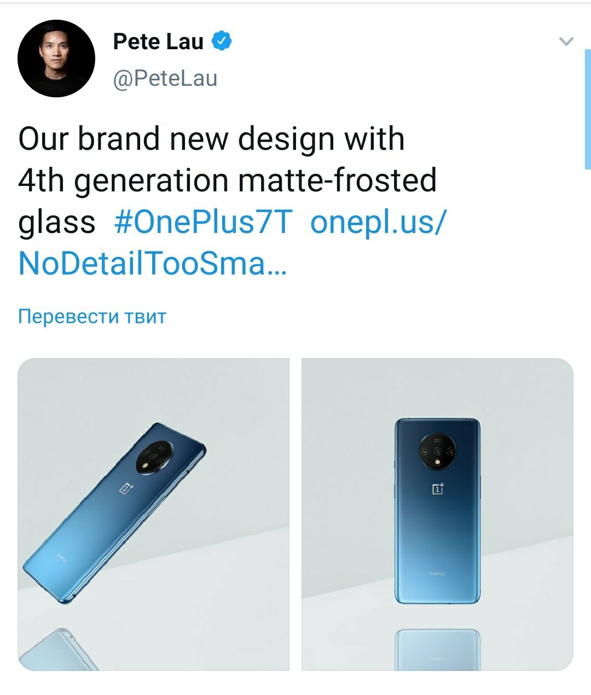The height and width of the screenshot is (695, 591).
Task: Click the OnePlus logo on the upright phone
Action: 438,488
